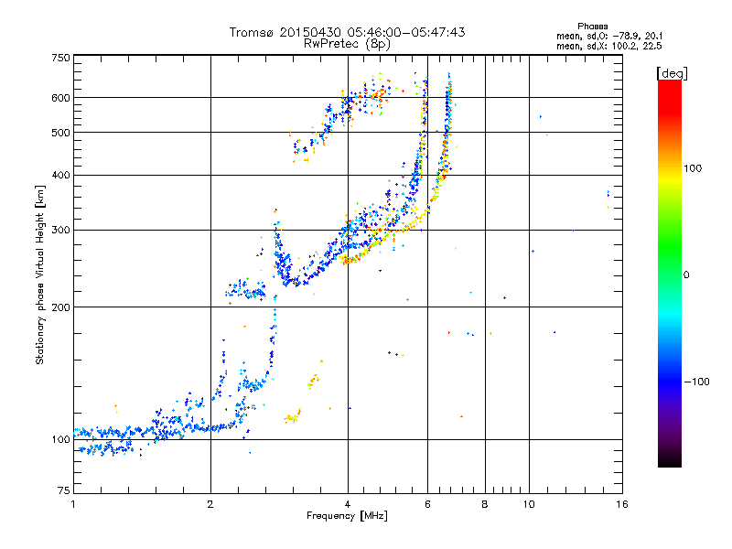Click the 200 tick on the height axis
This screenshot has width=732, height=549.
[60, 307]
